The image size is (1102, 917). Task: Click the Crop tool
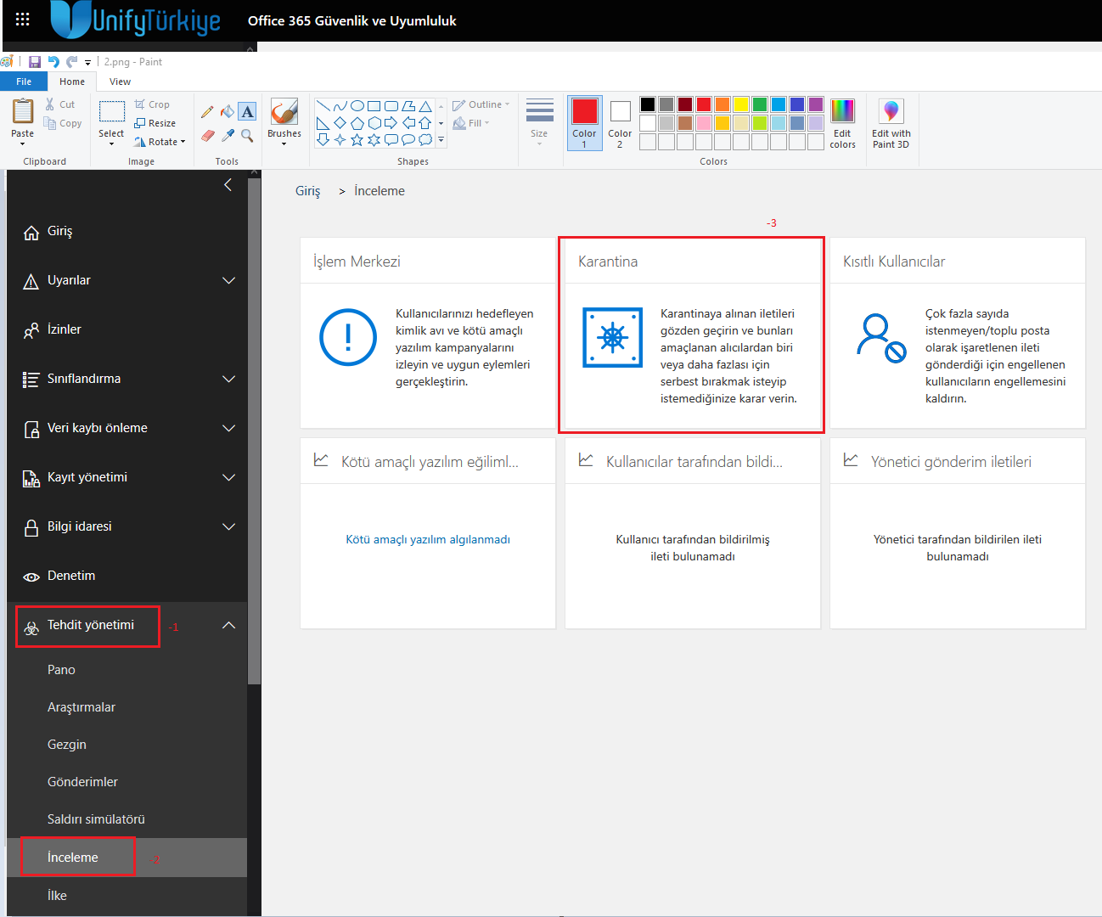tap(152, 104)
